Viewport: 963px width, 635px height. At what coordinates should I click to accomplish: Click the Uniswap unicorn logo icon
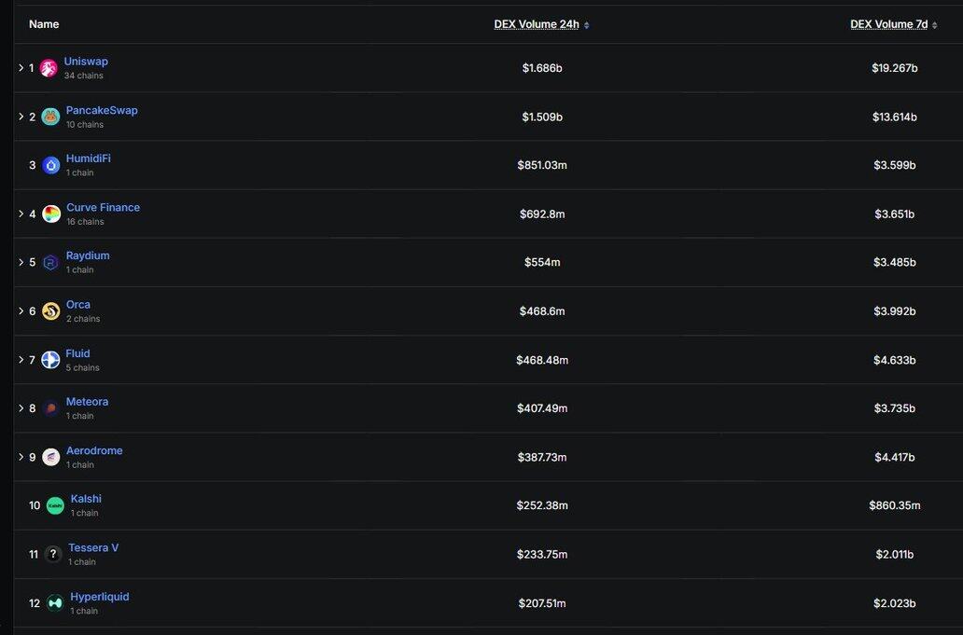49,68
